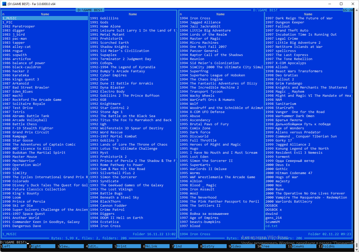Viewport: 359px width, 252px height.
Task: Click scrollbar down arrow at window edge
Action: tap(357, 250)
